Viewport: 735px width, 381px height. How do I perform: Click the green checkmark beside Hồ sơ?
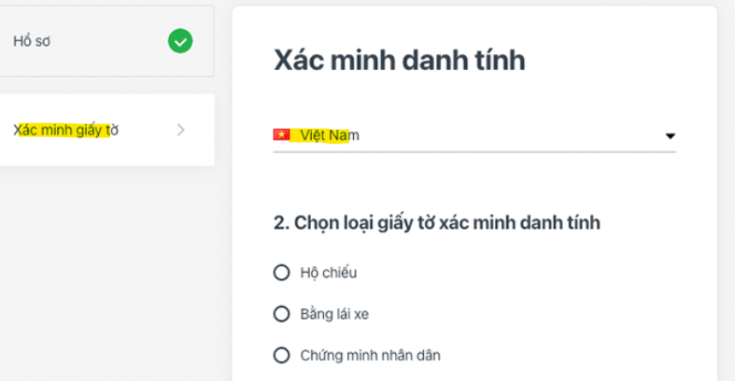180,41
